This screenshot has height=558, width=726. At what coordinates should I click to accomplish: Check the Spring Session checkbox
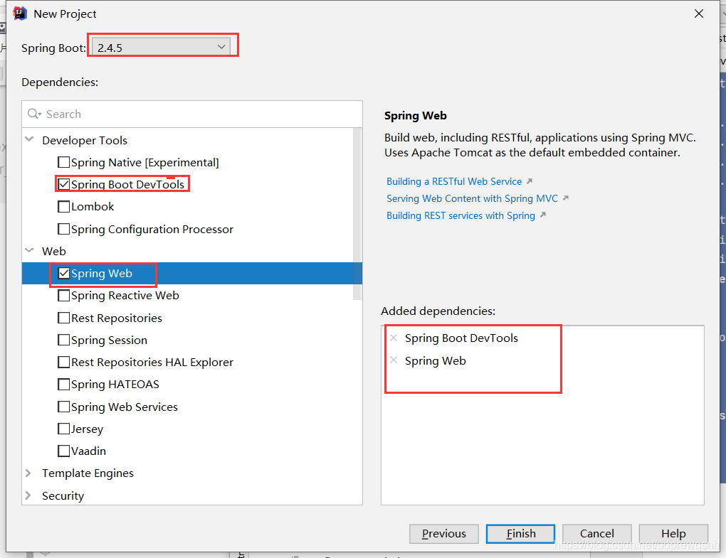coord(63,340)
